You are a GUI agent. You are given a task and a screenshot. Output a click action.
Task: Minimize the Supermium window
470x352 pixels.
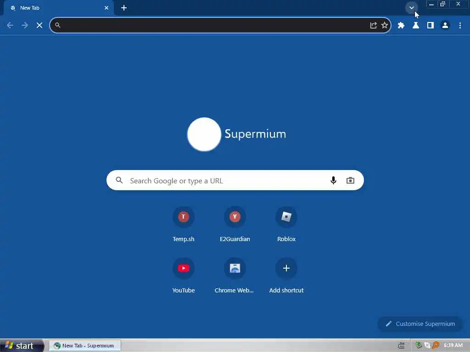click(431, 4)
